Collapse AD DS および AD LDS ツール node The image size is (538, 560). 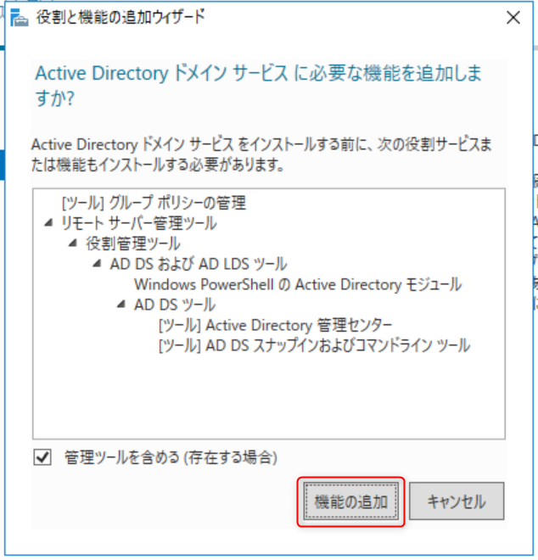(x=98, y=264)
